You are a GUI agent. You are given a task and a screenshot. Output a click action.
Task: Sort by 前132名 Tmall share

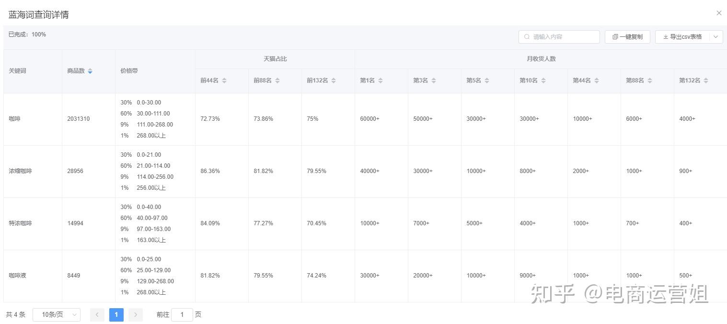click(334, 81)
